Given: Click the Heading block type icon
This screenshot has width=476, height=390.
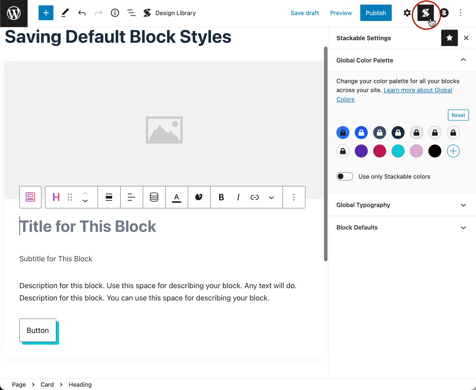Looking at the screenshot, I should 56,197.
